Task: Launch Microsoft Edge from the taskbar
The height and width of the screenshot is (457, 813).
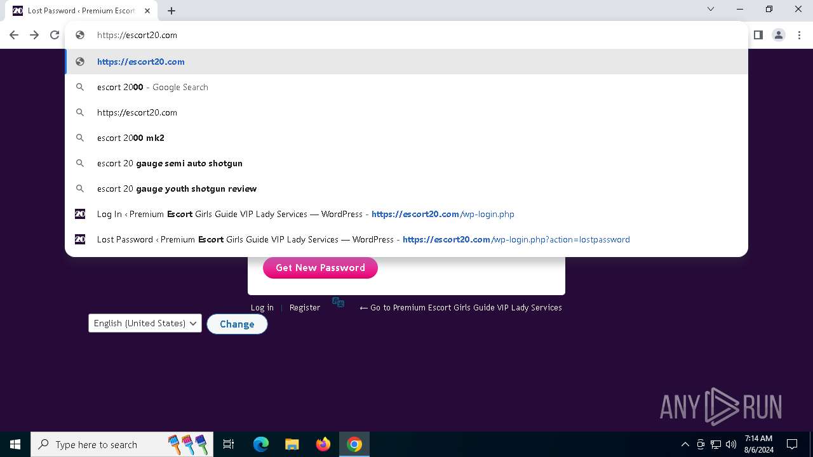Action: (260, 444)
